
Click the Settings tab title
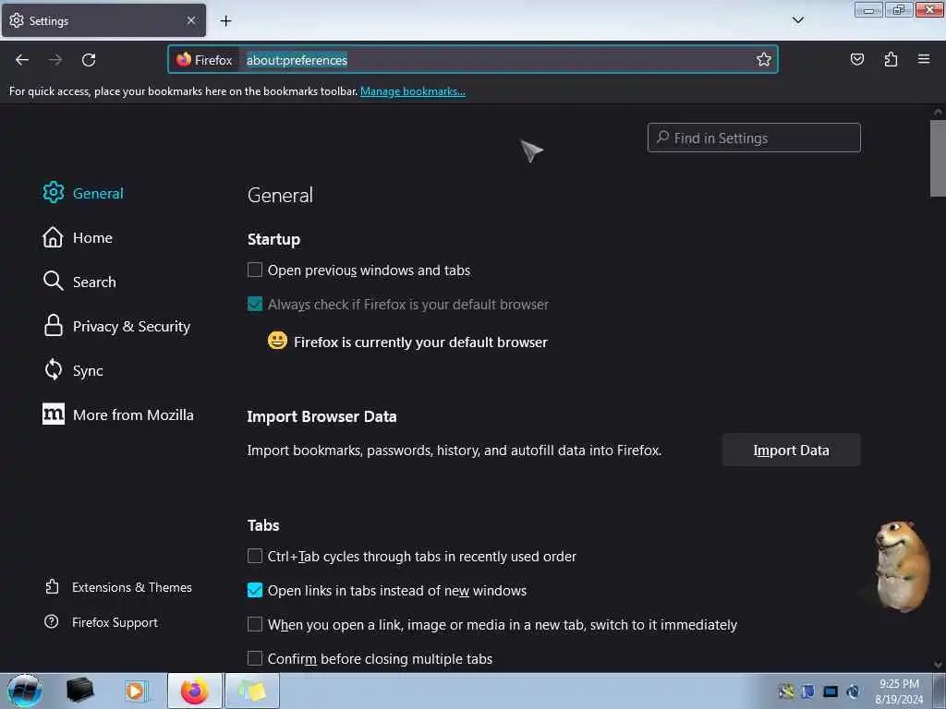coord(49,21)
